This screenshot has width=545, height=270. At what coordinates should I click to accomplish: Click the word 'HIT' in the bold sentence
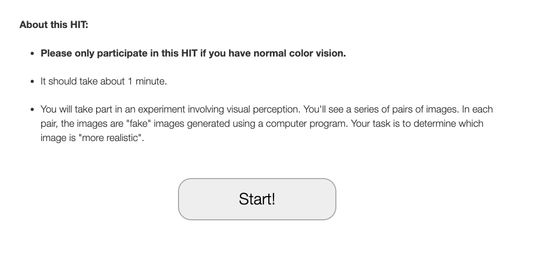coord(189,53)
